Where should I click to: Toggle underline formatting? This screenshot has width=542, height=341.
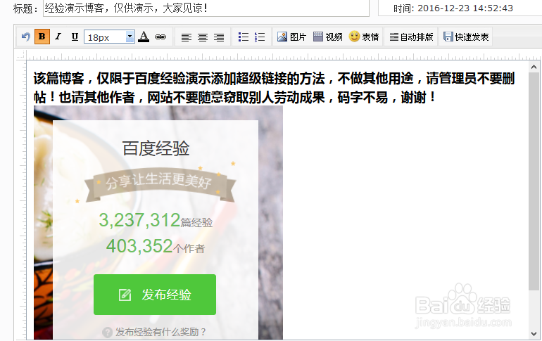[75, 37]
